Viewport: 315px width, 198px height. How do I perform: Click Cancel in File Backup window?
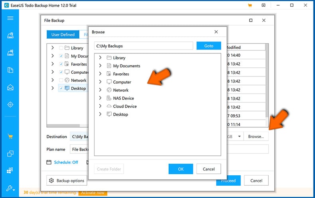(256, 180)
